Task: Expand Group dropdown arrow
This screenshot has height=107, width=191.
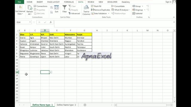Action: point(143,6)
